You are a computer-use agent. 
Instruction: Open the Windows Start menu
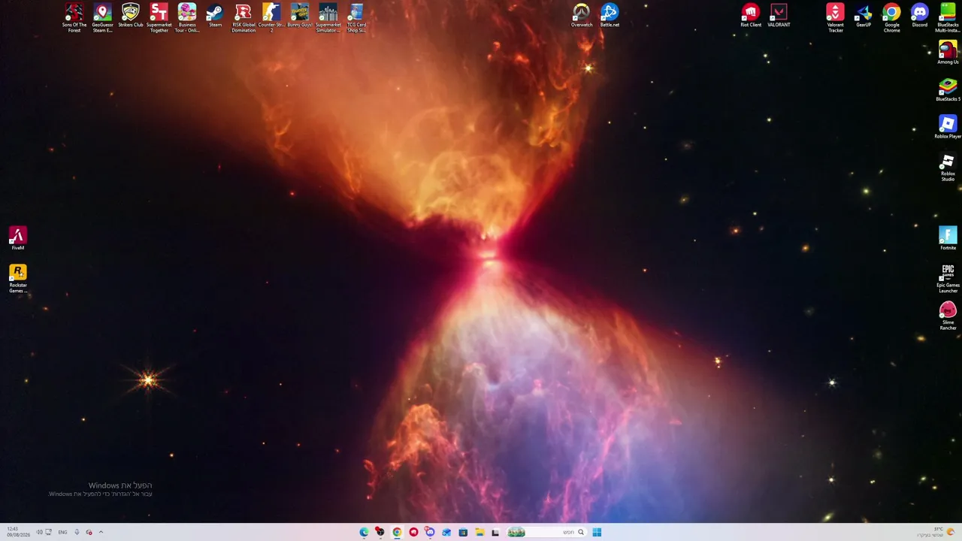pyautogui.click(x=597, y=532)
